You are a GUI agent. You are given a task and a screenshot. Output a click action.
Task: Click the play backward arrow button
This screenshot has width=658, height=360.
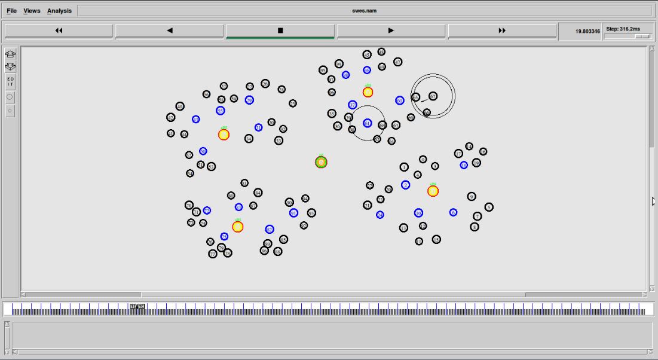pos(170,30)
